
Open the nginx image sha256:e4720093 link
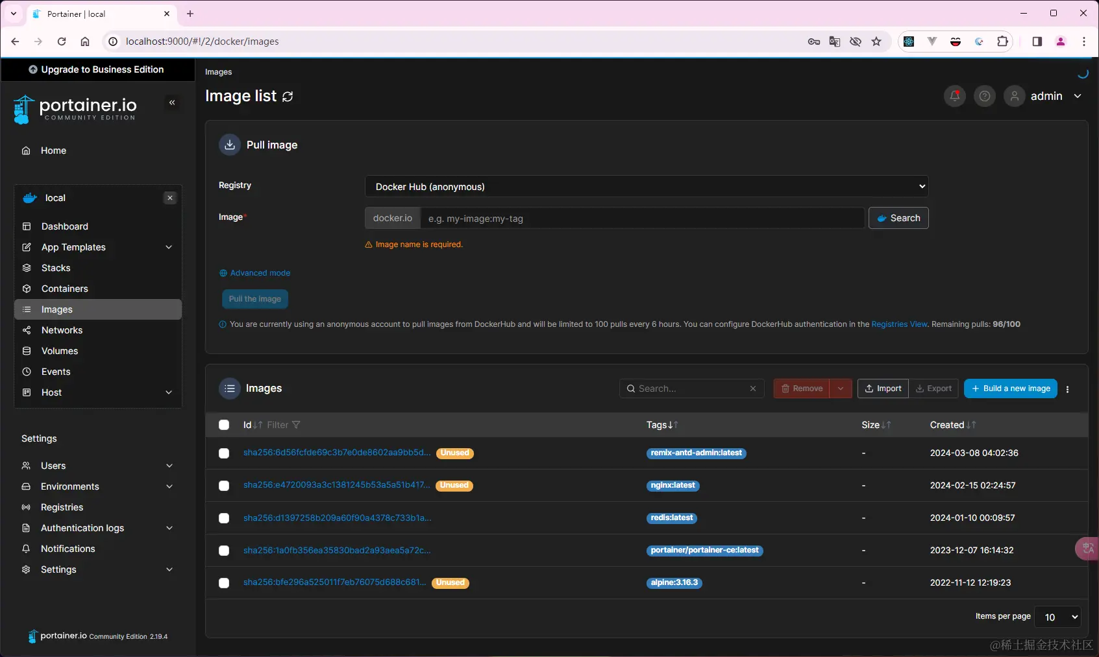tap(336, 485)
